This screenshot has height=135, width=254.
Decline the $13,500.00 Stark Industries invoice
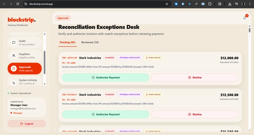point(195,114)
